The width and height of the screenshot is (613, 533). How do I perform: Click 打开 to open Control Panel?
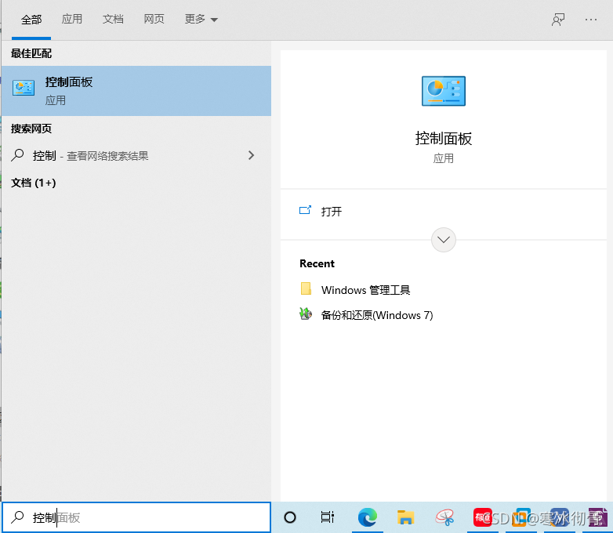[331, 212]
